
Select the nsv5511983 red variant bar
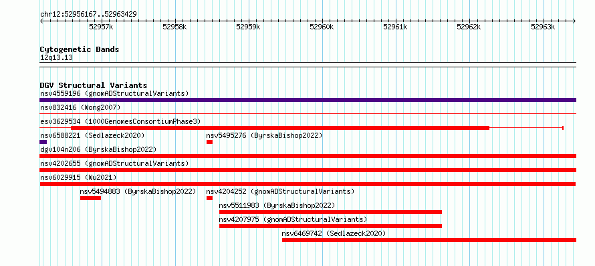[330, 212]
